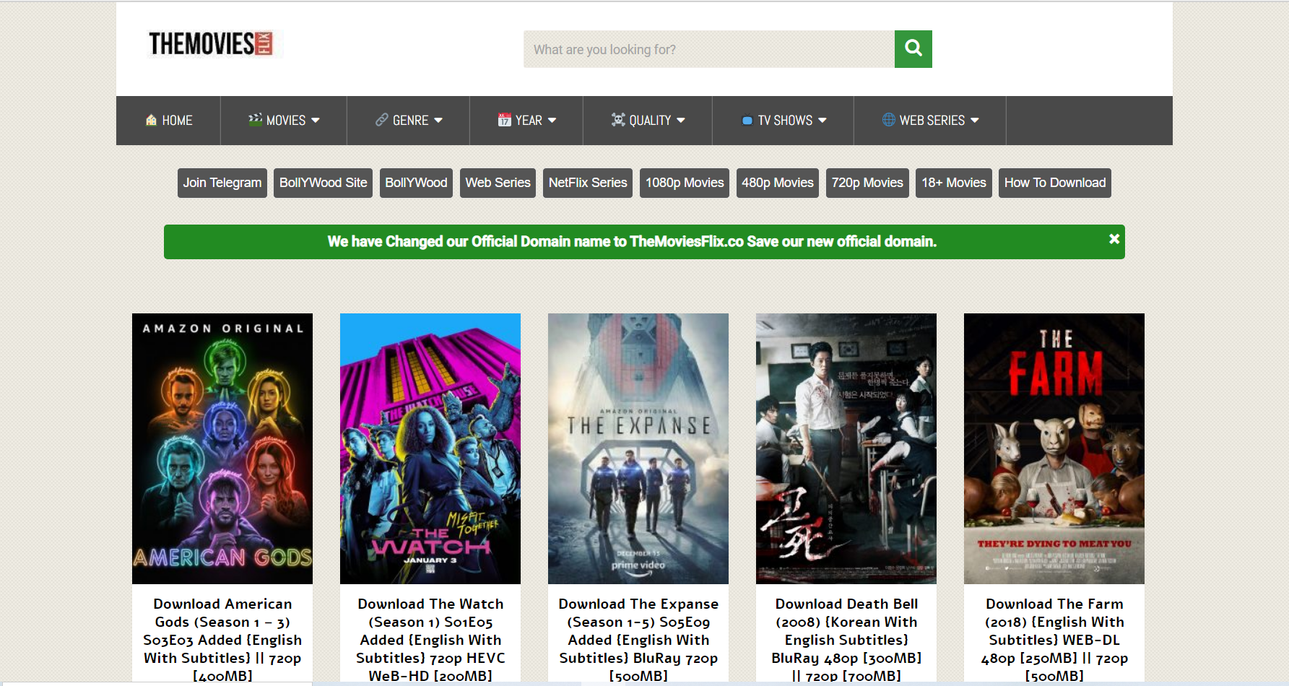
Task: Browse 480p Movies button
Action: click(x=778, y=183)
